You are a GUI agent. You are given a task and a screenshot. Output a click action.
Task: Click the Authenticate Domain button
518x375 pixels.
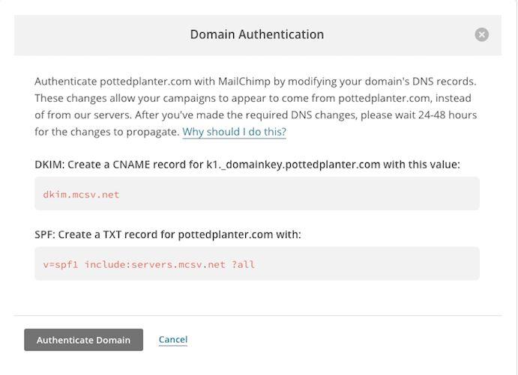[x=83, y=340]
